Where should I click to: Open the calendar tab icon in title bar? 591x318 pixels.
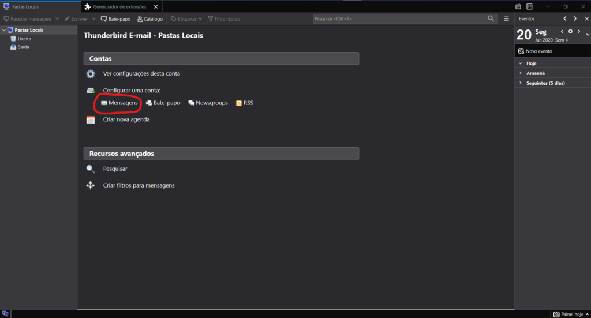[518, 6]
